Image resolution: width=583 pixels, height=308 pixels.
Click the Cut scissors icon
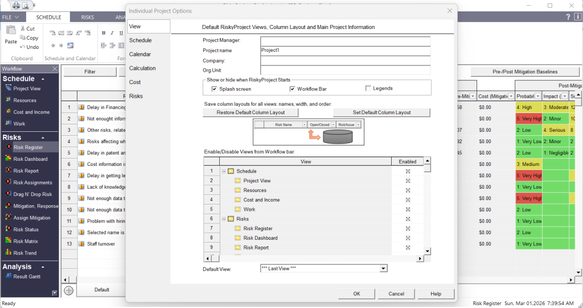23,28
